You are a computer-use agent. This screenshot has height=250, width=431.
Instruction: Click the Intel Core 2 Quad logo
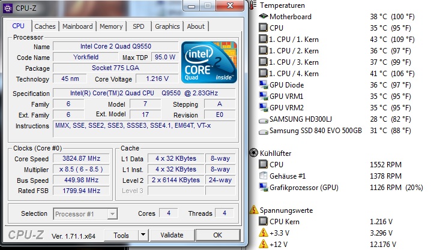click(x=209, y=62)
